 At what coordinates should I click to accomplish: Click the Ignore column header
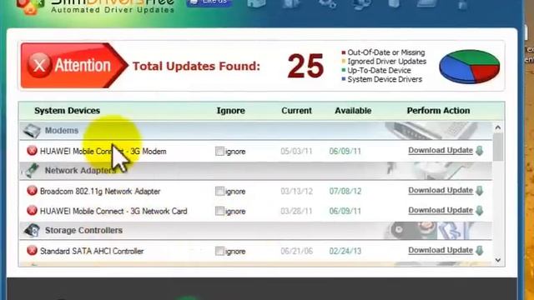[231, 111]
